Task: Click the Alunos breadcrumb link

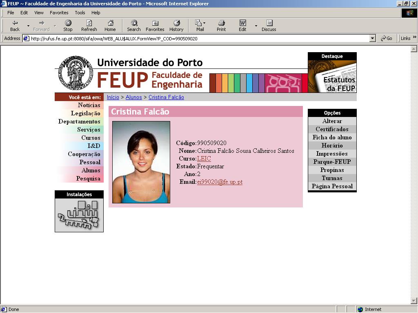Action: coord(133,97)
